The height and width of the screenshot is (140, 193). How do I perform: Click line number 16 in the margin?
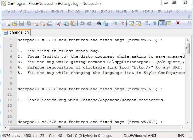[x=10, y=122]
